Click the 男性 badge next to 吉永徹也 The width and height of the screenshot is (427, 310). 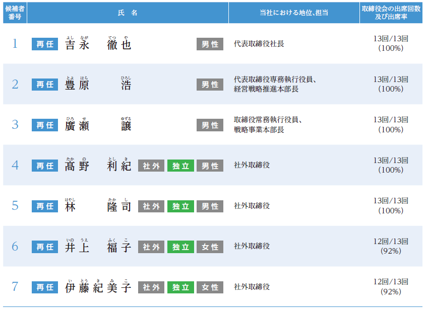(x=210, y=44)
